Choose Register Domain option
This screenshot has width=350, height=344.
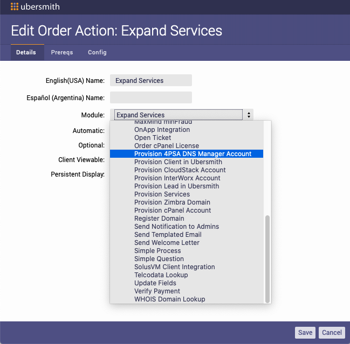click(187, 219)
